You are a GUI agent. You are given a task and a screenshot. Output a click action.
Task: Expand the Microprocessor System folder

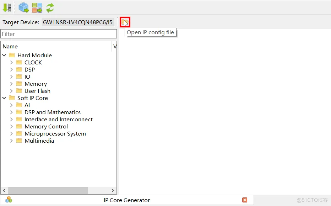[11, 134]
